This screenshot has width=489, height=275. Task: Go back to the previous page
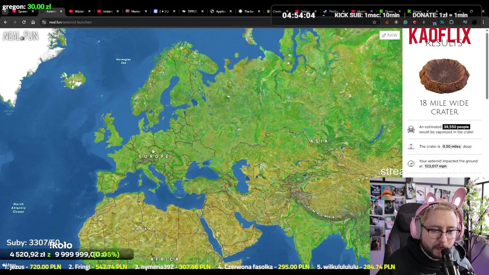[5, 22]
